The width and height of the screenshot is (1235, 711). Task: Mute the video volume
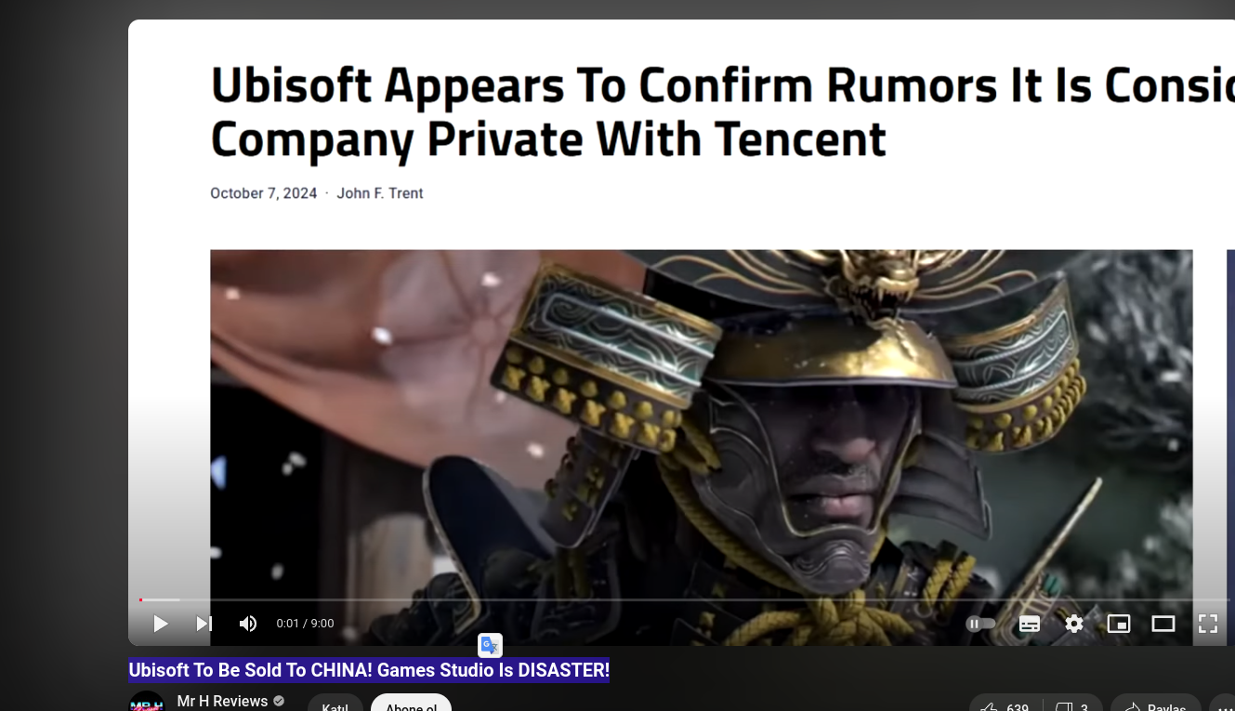coord(248,624)
